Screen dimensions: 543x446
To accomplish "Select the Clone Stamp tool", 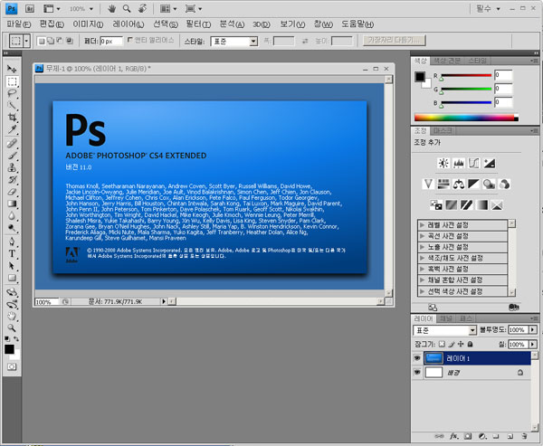I will click(12, 167).
